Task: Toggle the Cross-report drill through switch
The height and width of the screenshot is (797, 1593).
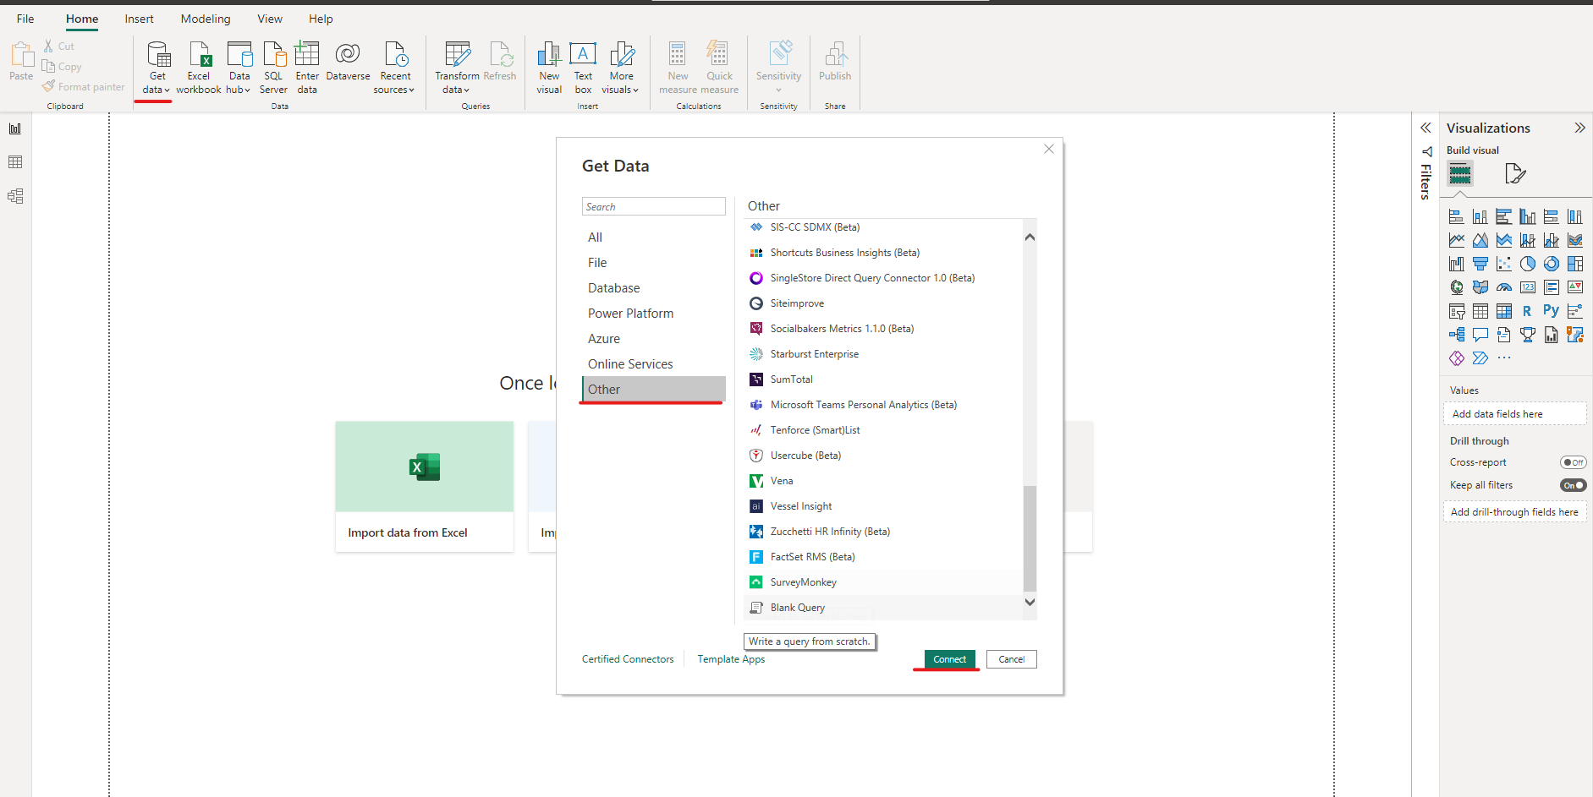Action: coord(1573,462)
